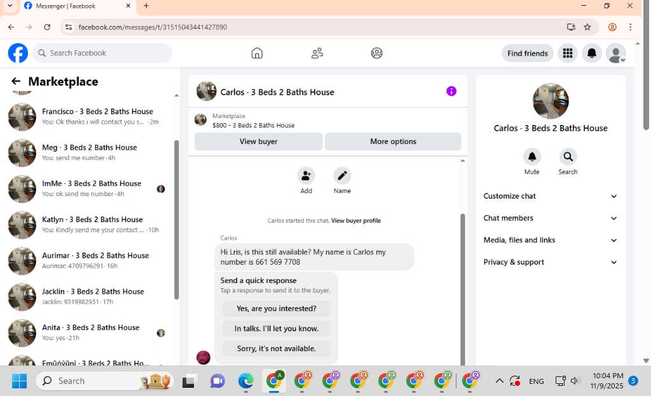Open browser tab search dropdown
Image resolution: width=651 pixels, height=396 pixels.
point(10,6)
